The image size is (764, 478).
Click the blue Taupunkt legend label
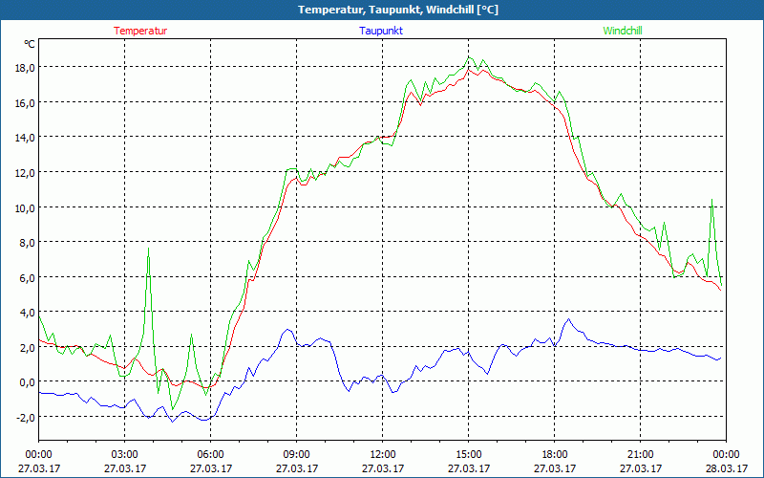[381, 31]
